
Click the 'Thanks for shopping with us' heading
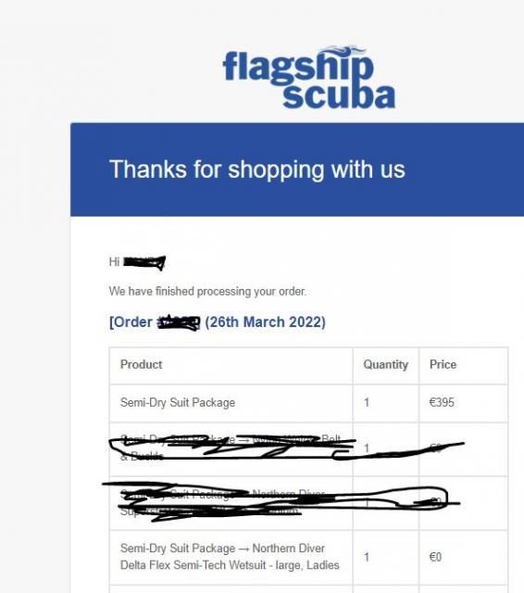[256, 169]
